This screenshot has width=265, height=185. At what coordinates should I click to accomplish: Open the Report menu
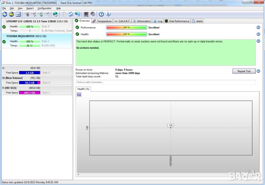click(x=30, y=8)
